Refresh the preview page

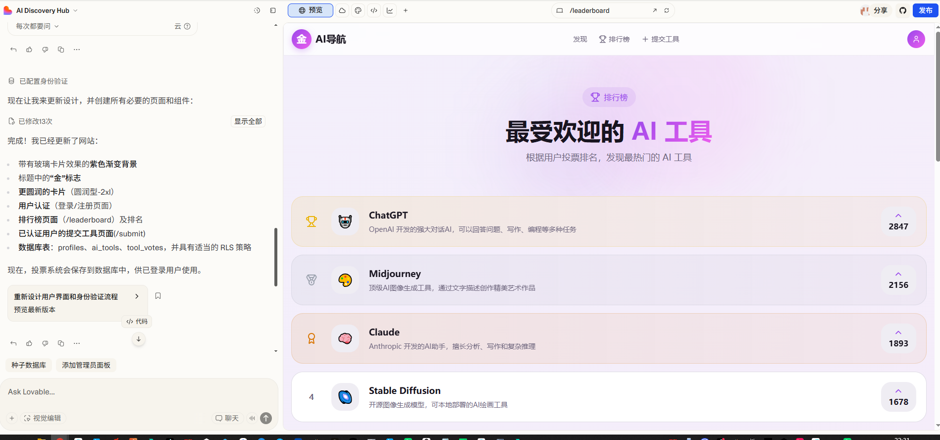[667, 10]
